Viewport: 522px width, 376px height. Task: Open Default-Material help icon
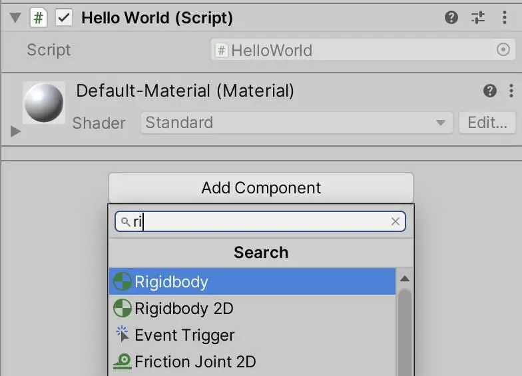coord(490,91)
